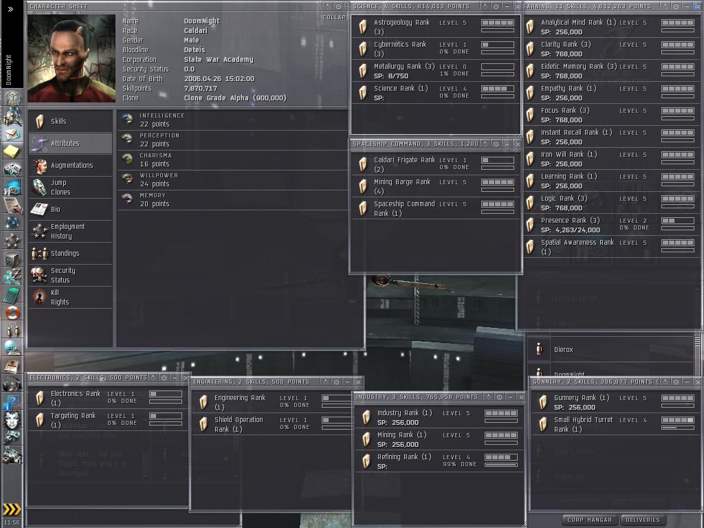The width and height of the screenshot is (704, 528).
Task: Open the headphones jukebox icon
Action: tap(12, 384)
